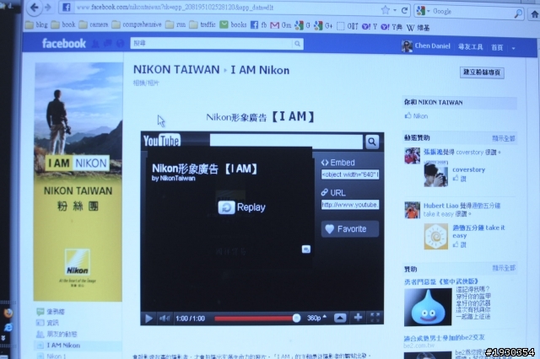Open the Wikipedia 'W' bookmark

coord(418,27)
